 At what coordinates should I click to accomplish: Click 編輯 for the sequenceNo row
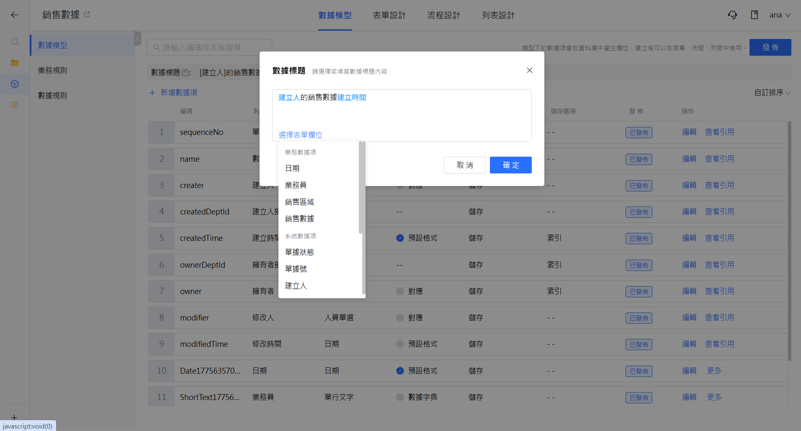pos(689,132)
